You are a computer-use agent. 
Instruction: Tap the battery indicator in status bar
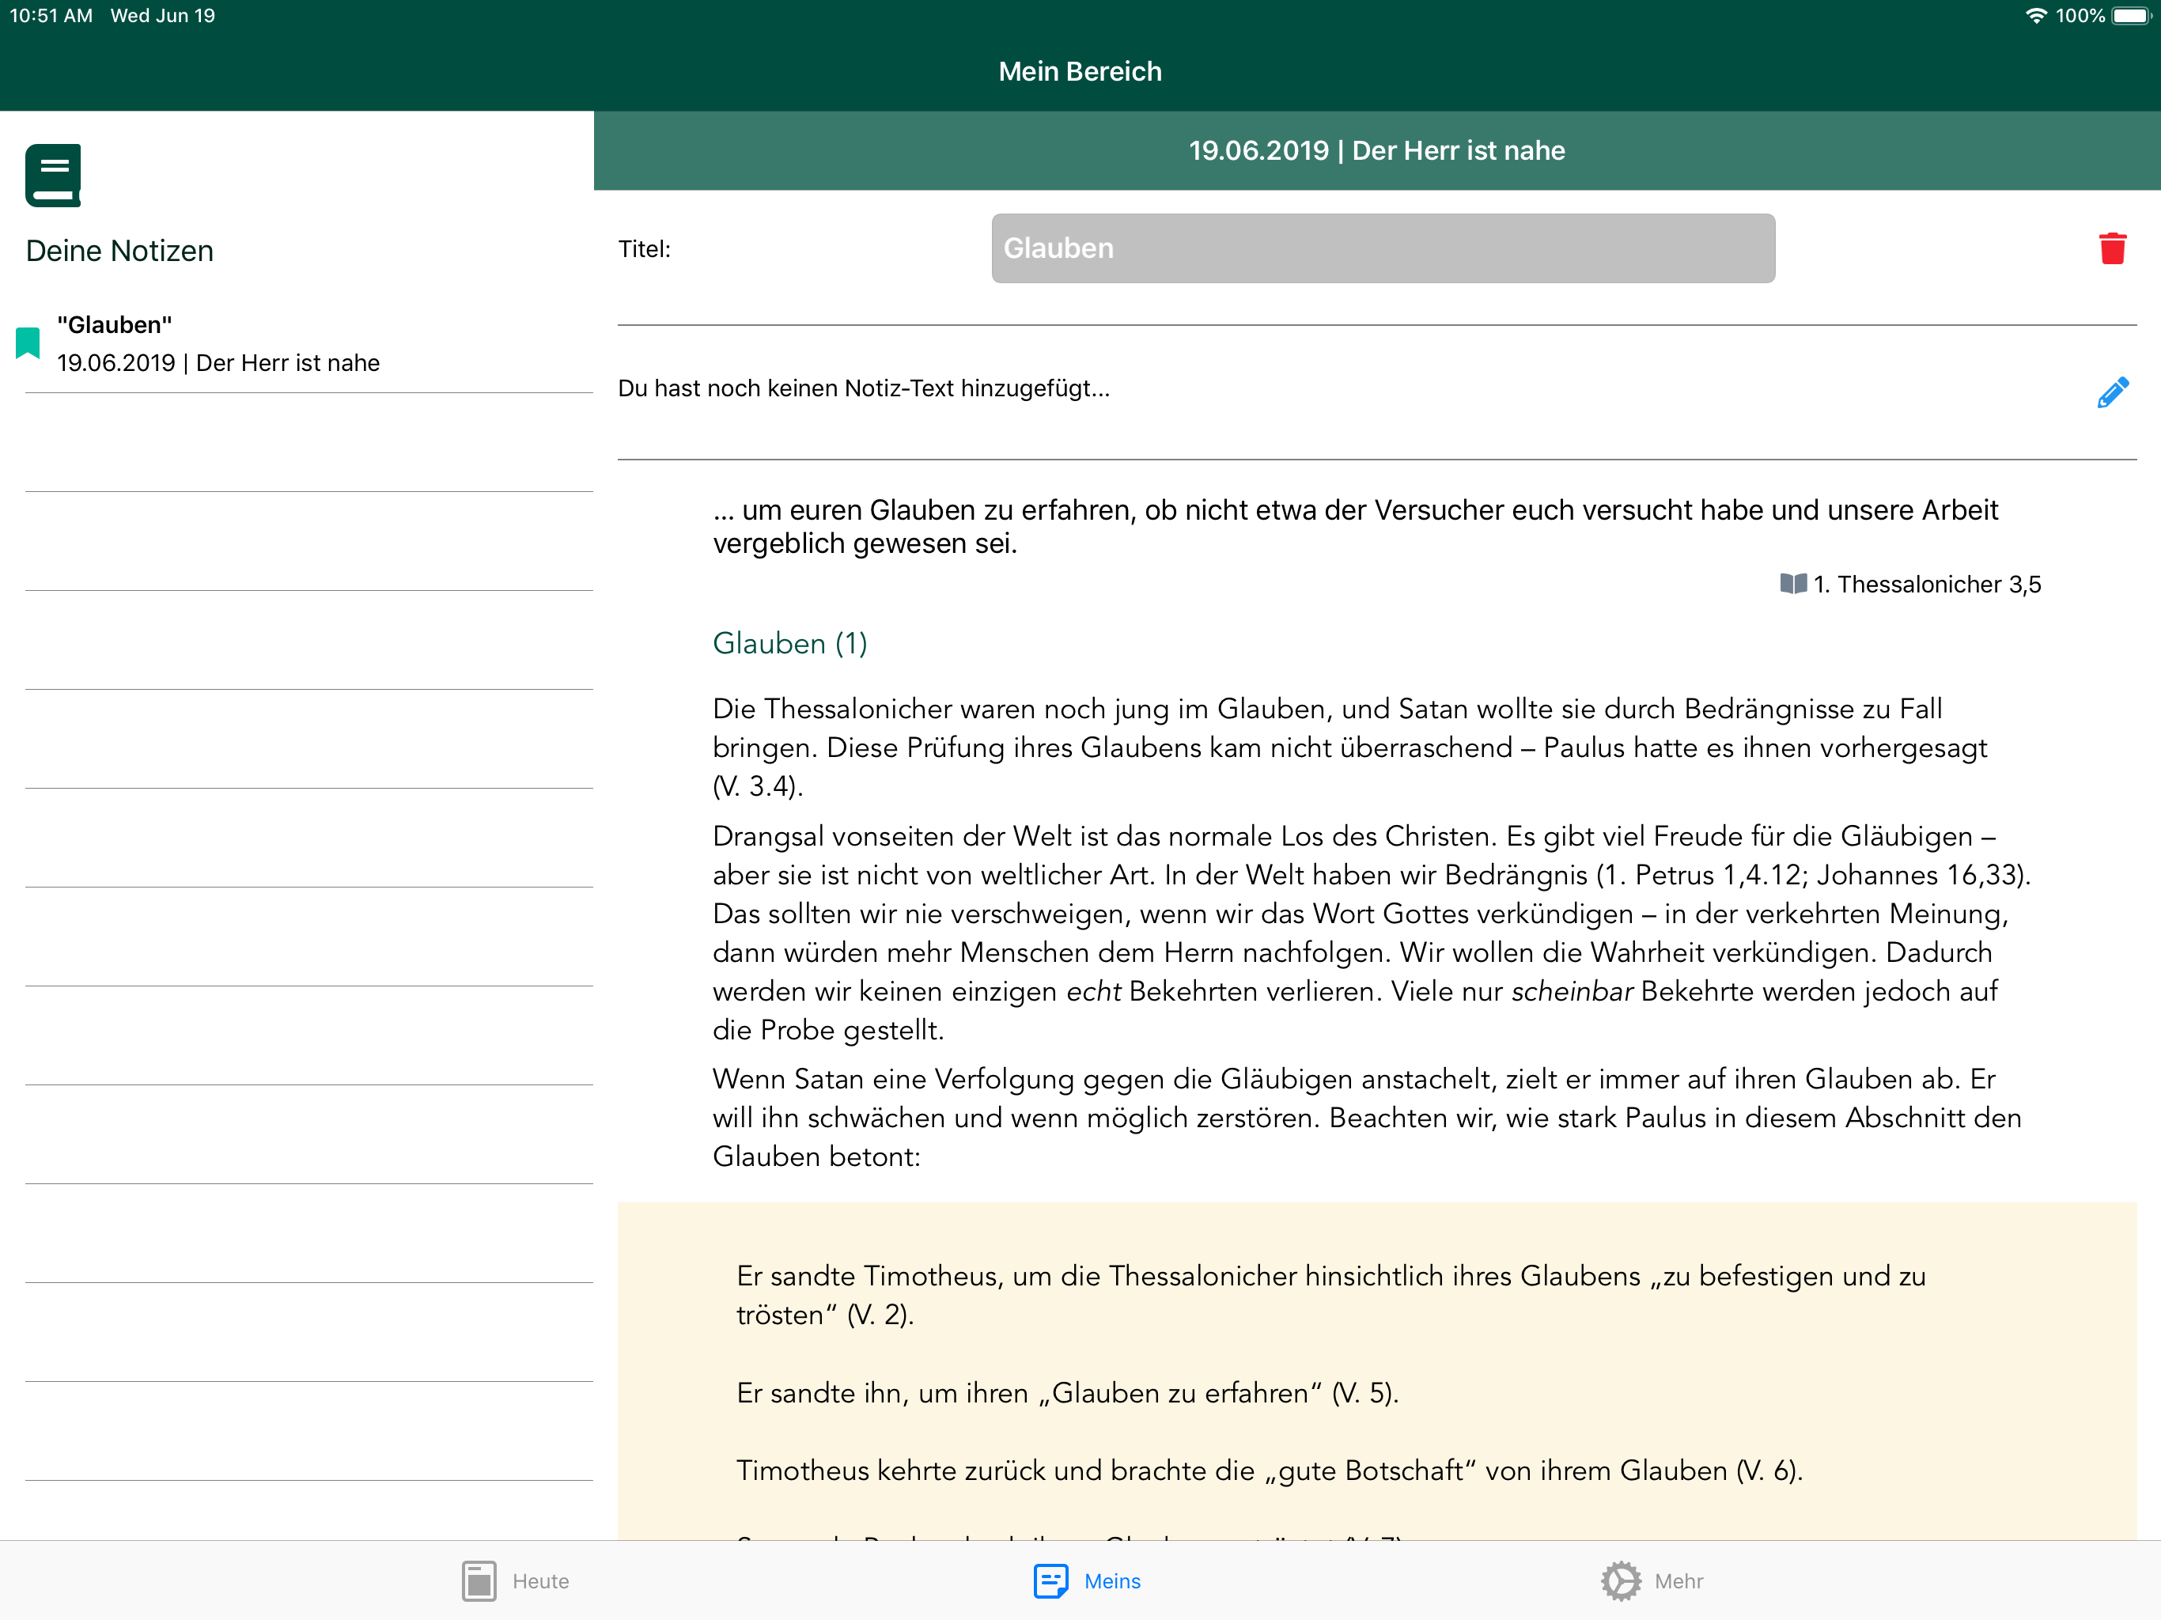pos(2131,16)
